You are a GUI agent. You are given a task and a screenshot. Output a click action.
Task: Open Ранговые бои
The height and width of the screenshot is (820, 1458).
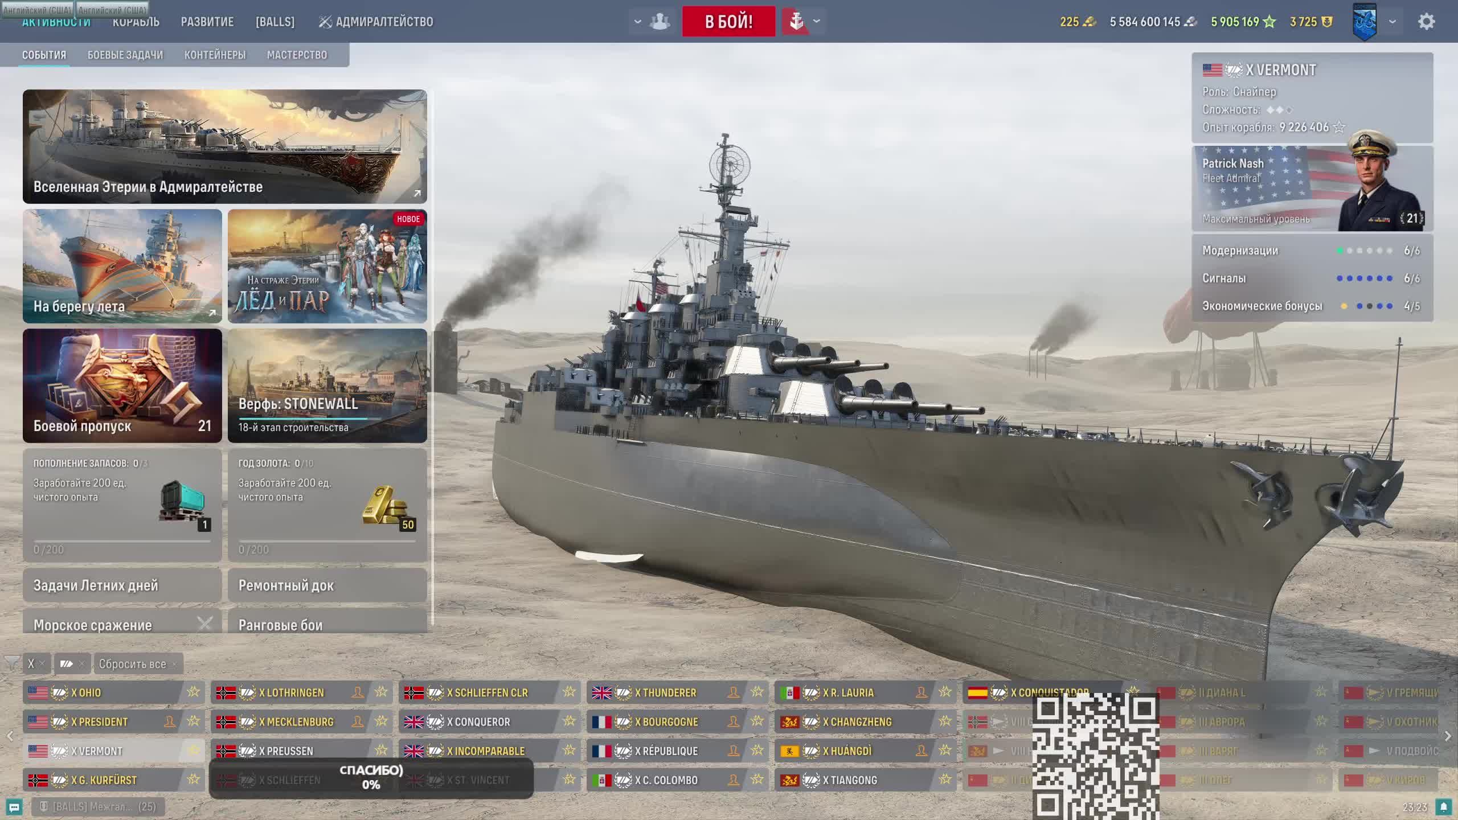[327, 621]
